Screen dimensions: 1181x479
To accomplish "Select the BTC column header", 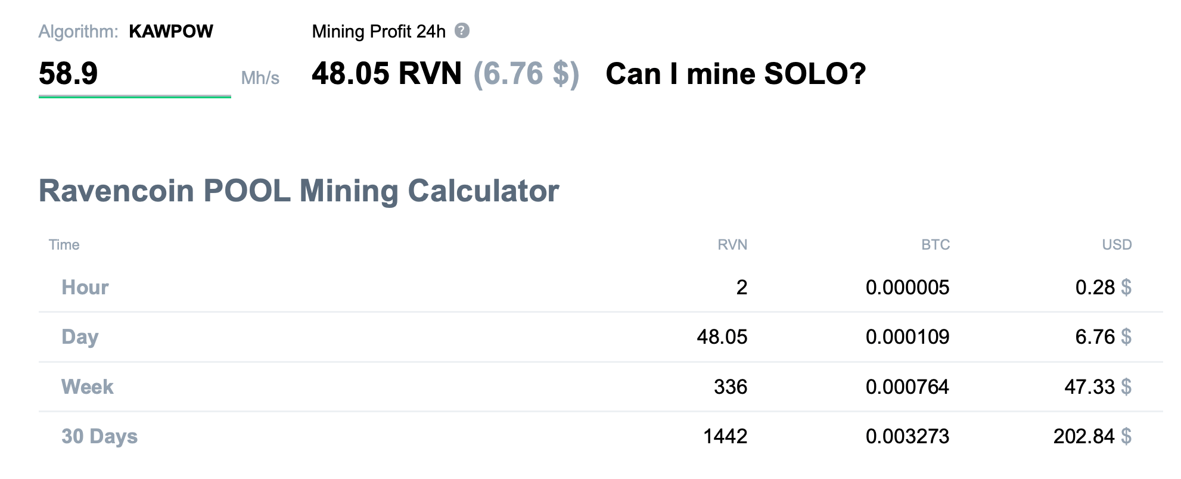I will click(935, 245).
